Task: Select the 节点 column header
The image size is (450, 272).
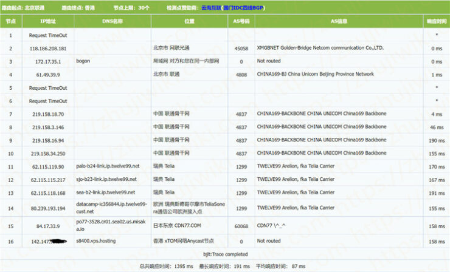Action: click(11, 21)
